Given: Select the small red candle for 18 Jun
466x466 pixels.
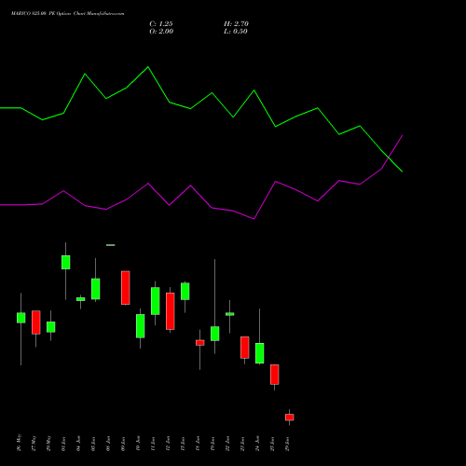Looking at the screenshot, I should point(200,343).
